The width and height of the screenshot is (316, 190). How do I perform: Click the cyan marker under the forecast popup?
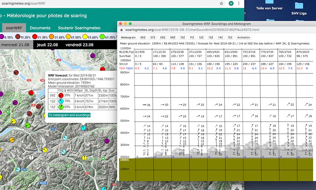[x=83, y=127]
